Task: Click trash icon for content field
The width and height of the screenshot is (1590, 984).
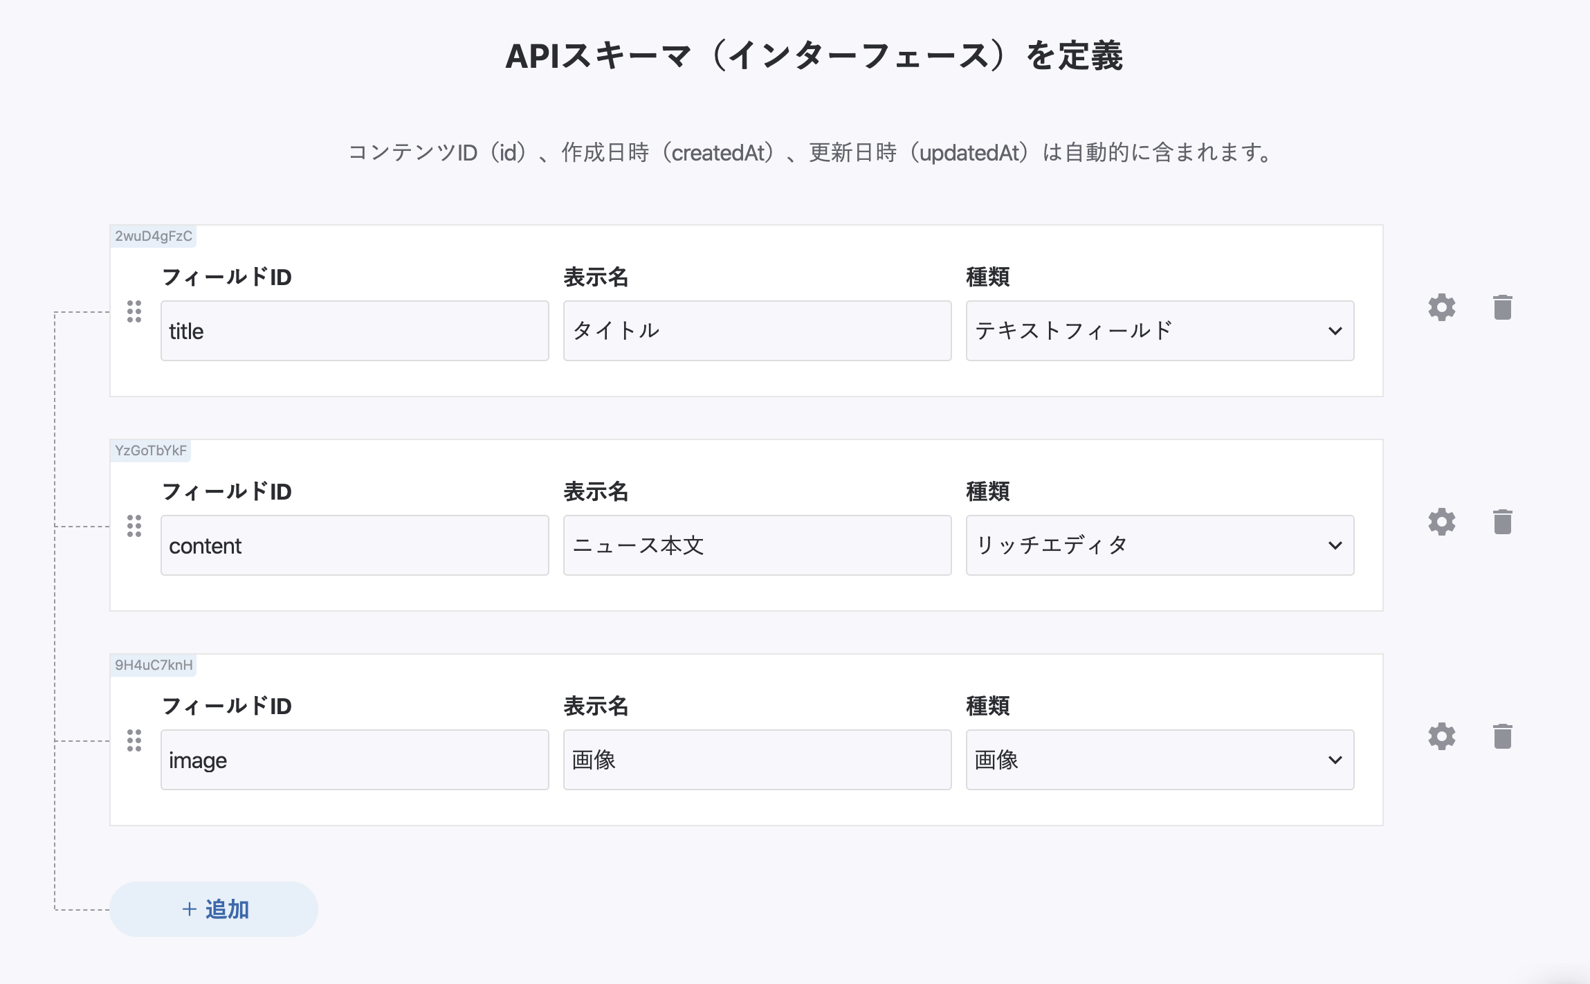Action: (x=1502, y=522)
